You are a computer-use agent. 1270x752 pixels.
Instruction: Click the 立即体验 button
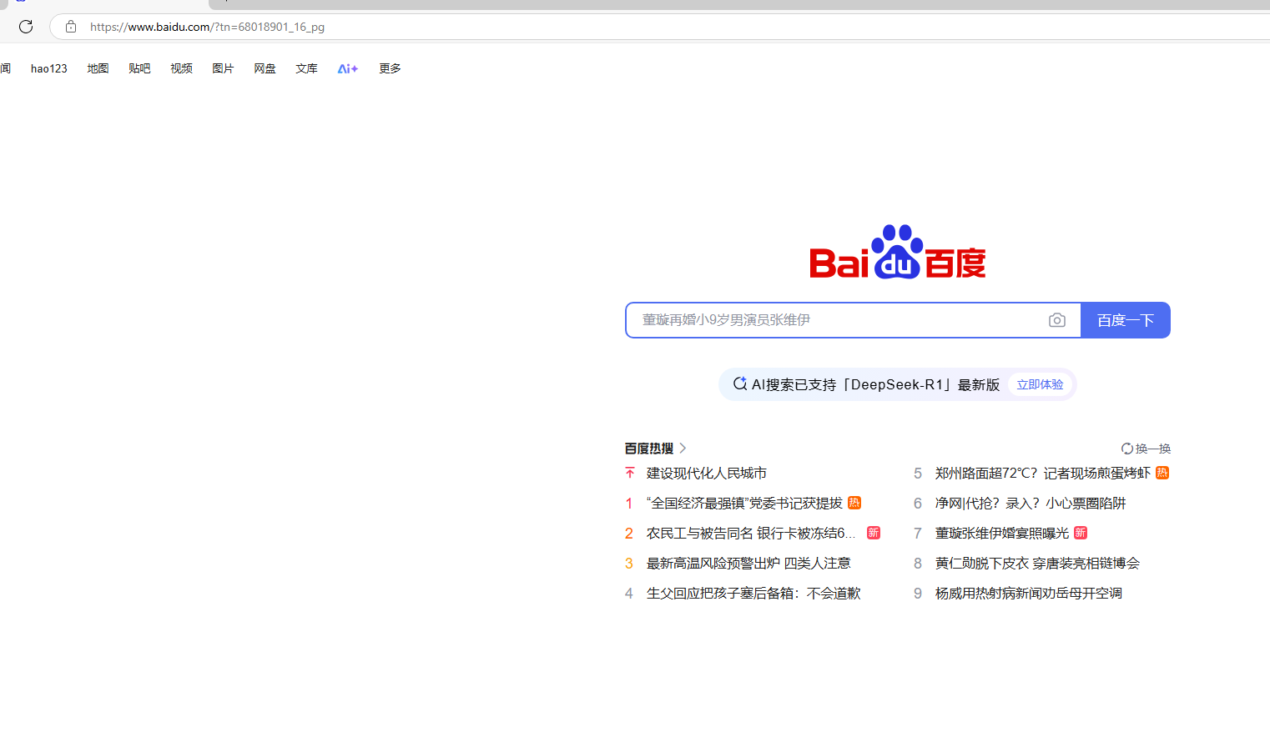[1040, 384]
